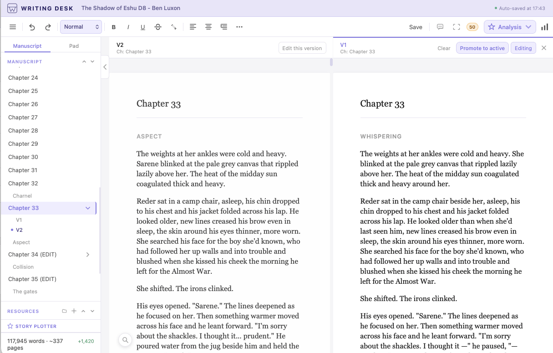The image size is (553, 353).
Task: Add a new resource with plus
Action: click(x=74, y=311)
